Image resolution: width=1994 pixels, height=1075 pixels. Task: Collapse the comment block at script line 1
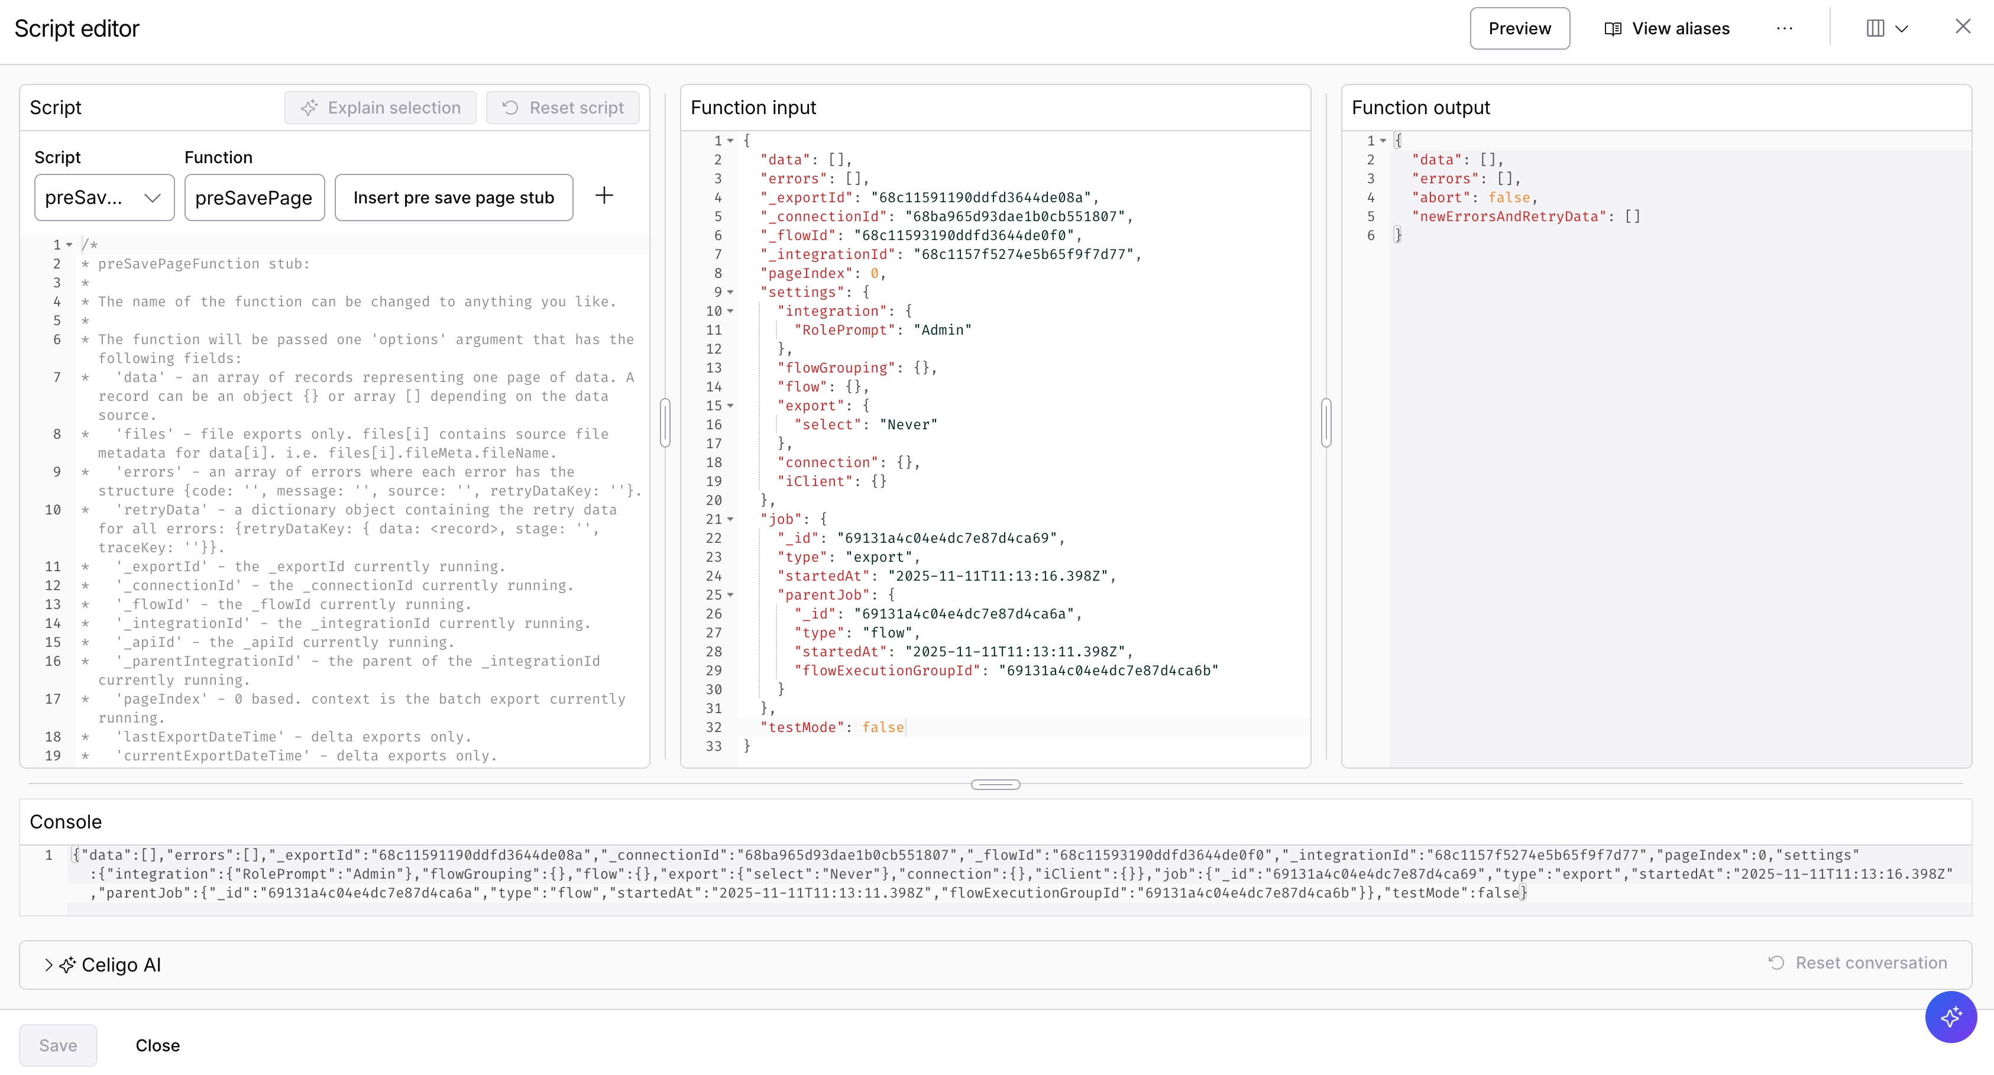point(70,245)
